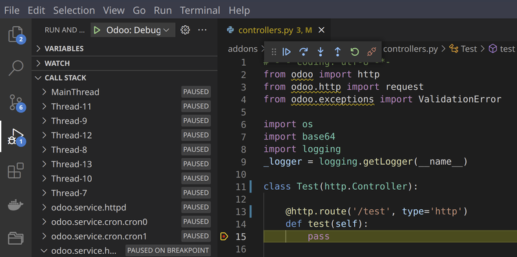Click Step Over in the debug toolbar
This screenshot has height=257, width=517.
pyautogui.click(x=303, y=52)
